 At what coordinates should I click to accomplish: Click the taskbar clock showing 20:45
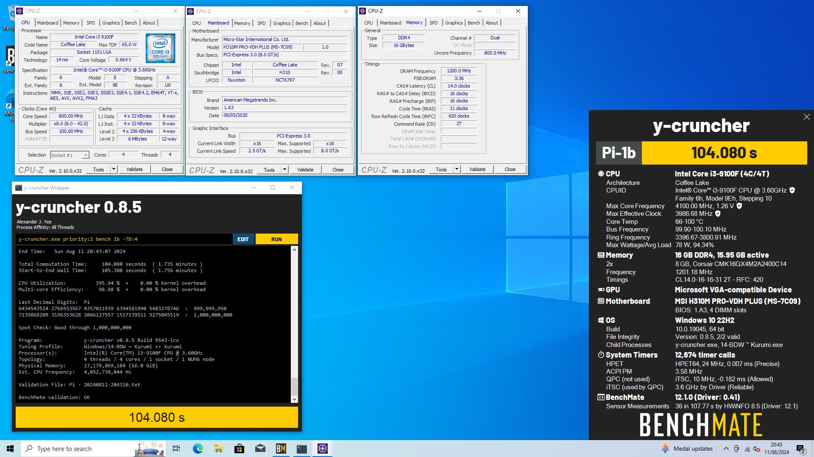point(777,449)
